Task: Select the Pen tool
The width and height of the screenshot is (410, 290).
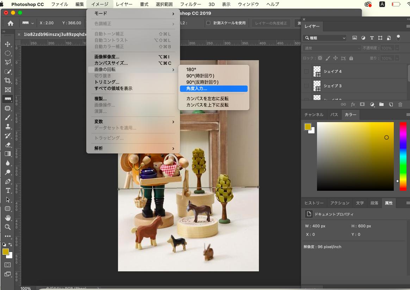Action: click(x=8, y=181)
